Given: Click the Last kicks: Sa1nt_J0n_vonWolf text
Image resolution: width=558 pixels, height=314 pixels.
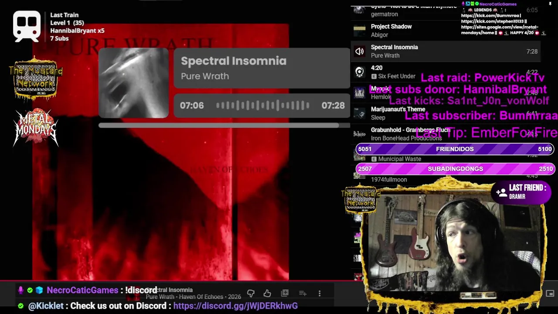Looking at the screenshot, I should pos(469,101).
